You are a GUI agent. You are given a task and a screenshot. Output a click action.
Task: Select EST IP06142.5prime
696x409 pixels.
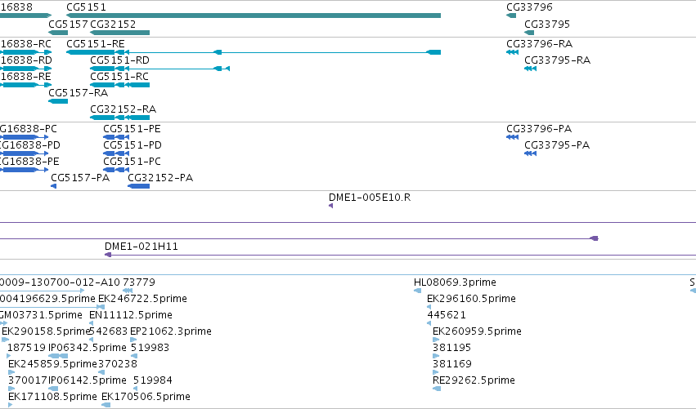tap(88, 380)
